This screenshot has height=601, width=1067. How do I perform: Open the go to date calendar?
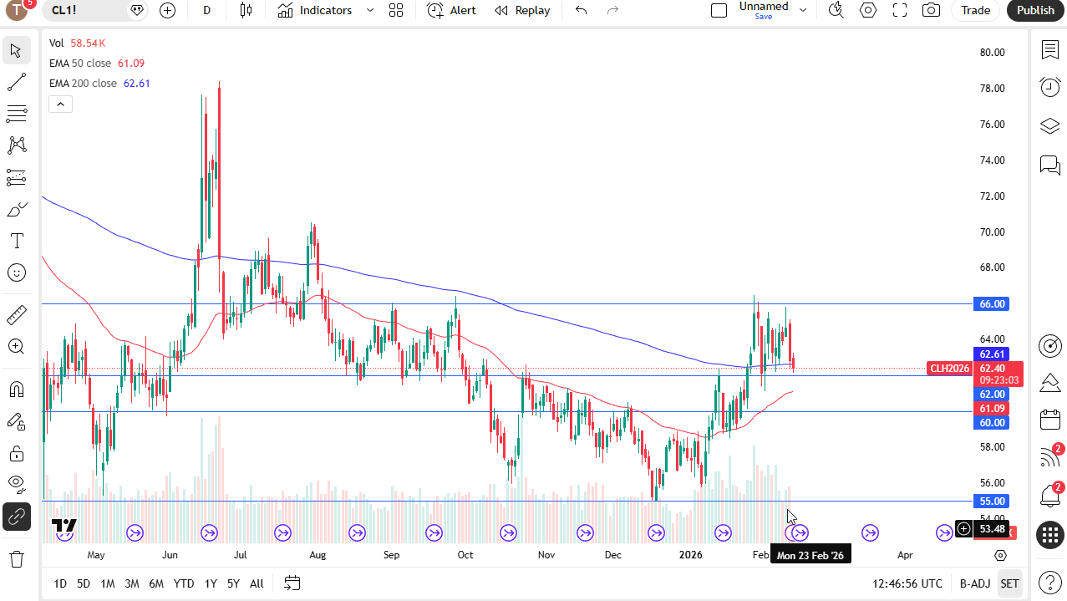[x=292, y=583]
